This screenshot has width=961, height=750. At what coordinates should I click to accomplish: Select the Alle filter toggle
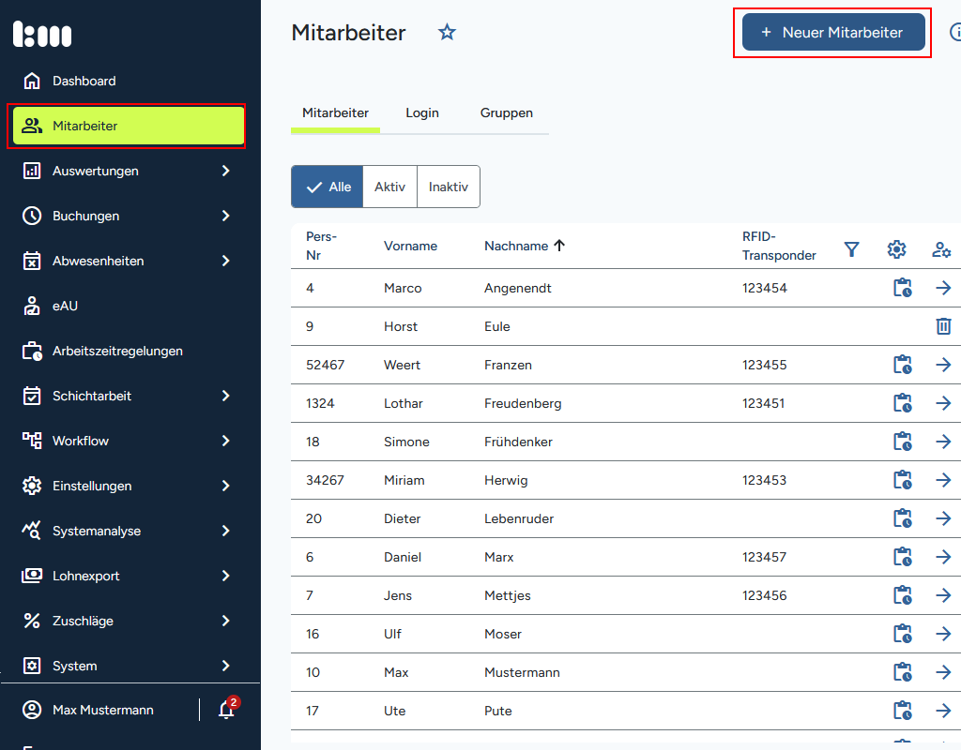(x=328, y=187)
